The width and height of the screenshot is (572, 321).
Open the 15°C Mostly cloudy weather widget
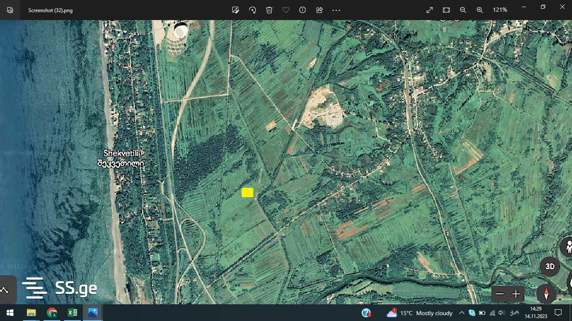coord(420,313)
